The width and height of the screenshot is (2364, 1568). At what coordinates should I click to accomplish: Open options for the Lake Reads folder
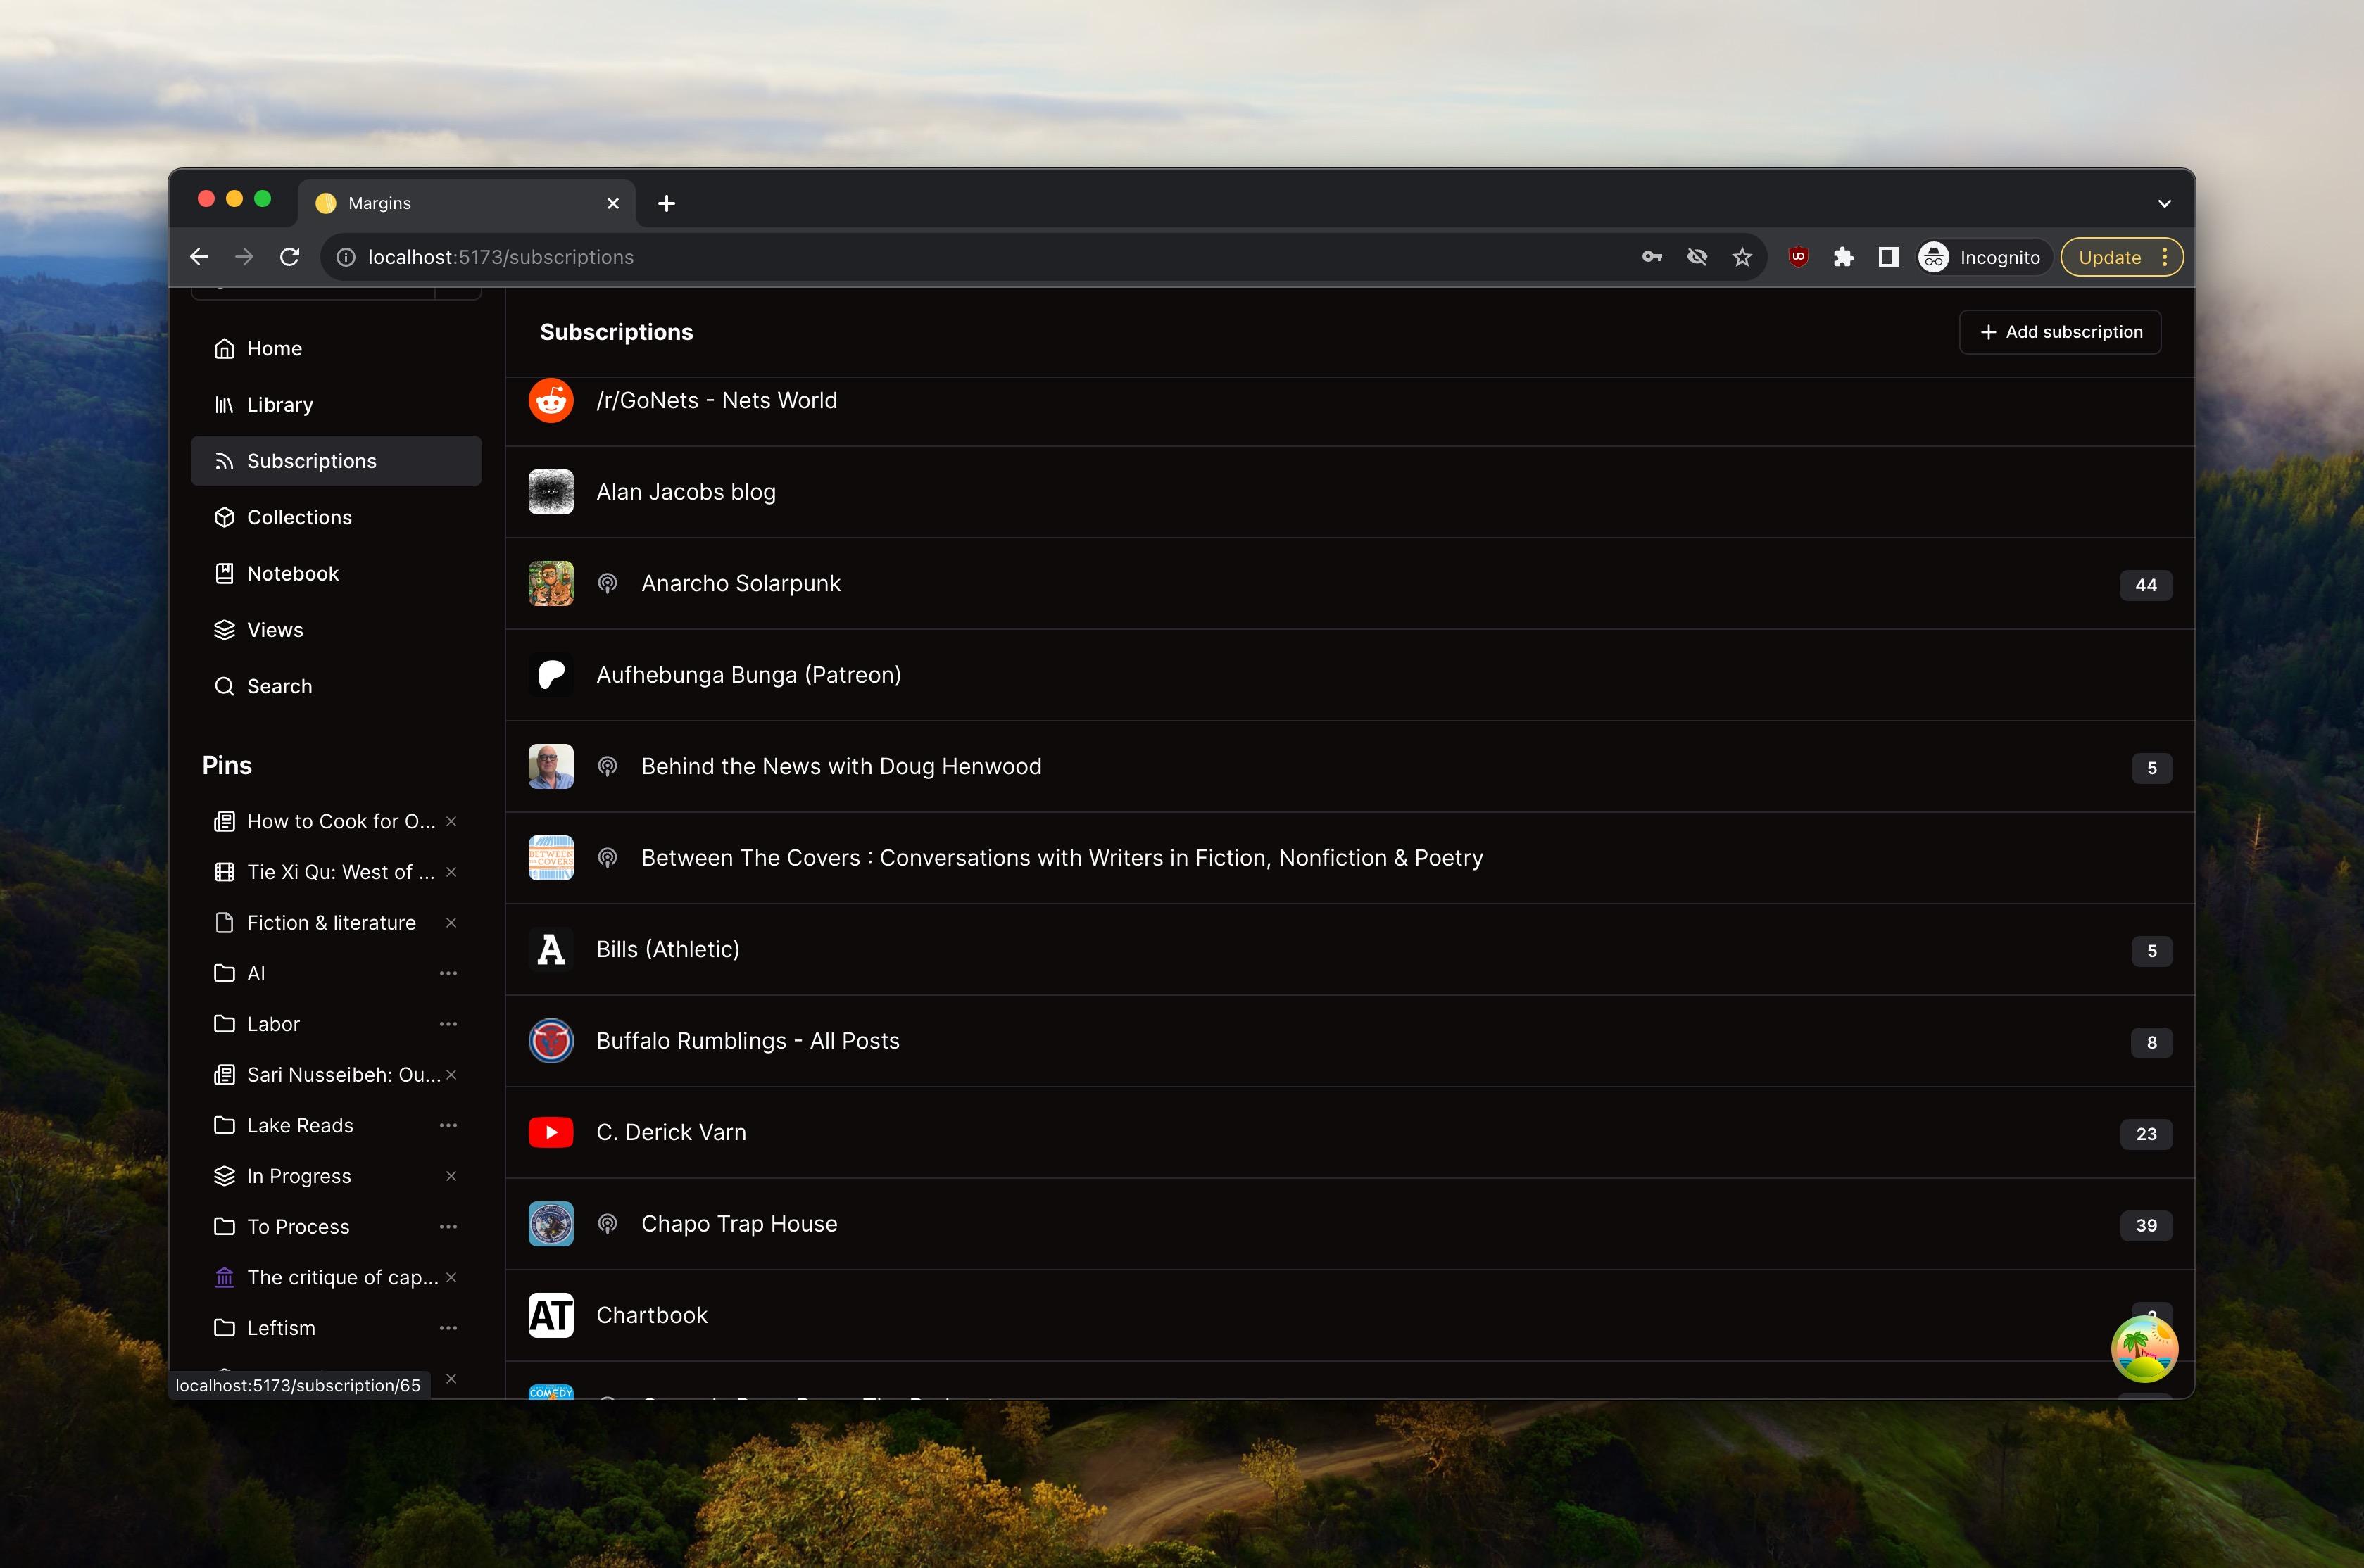coord(448,1125)
